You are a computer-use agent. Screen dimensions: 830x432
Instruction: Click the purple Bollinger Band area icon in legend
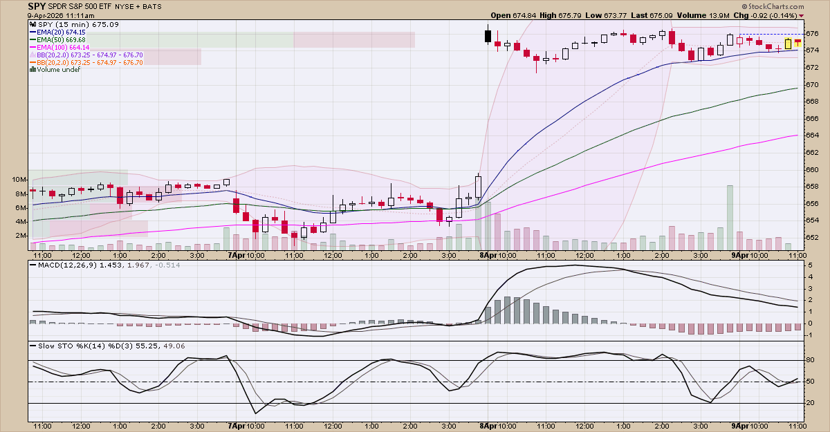33,55
